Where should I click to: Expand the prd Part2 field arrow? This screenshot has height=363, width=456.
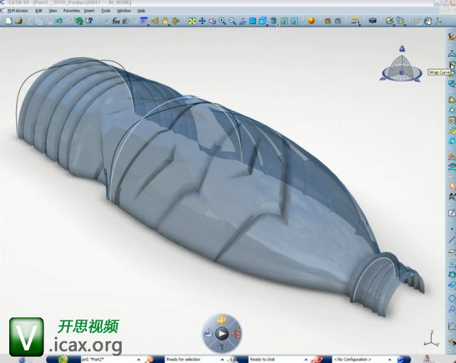click(x=139, y=360)
